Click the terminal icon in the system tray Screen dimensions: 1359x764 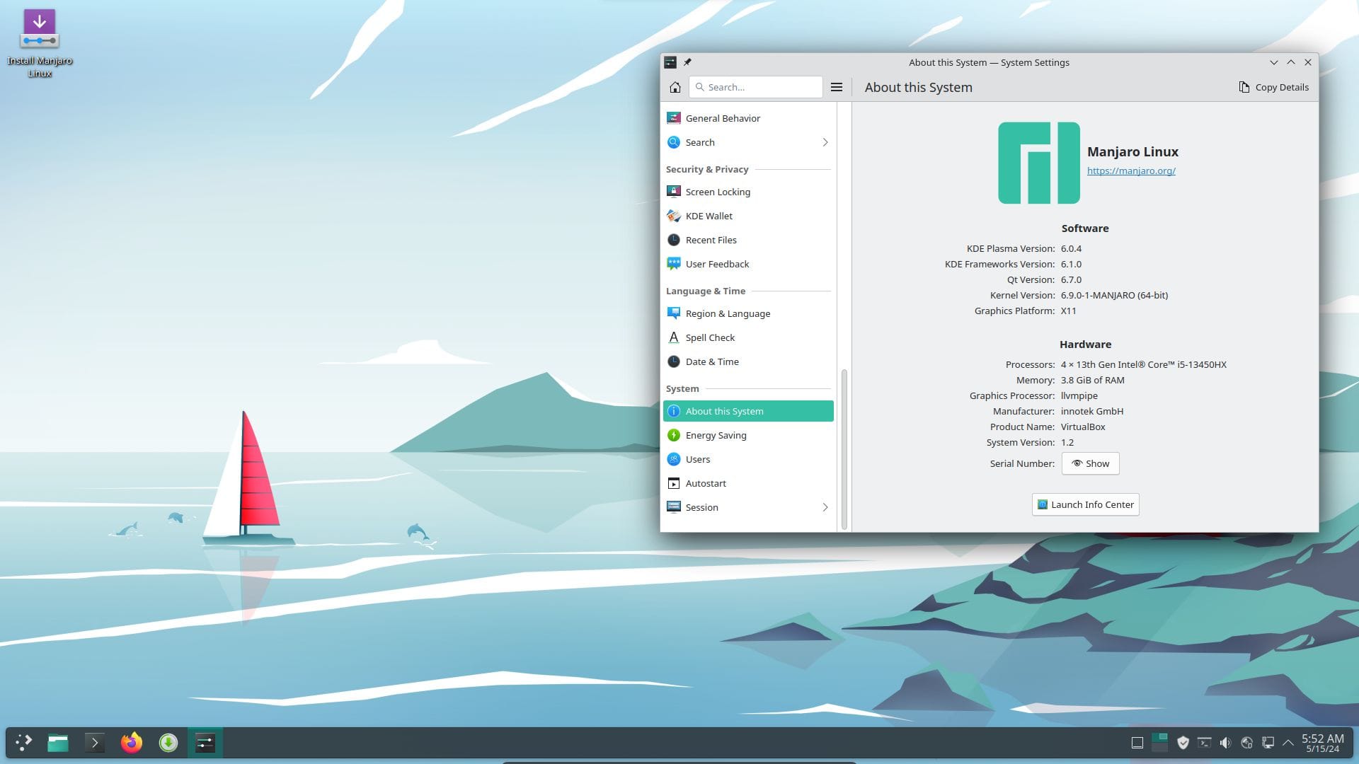(x=1205, y=743)
